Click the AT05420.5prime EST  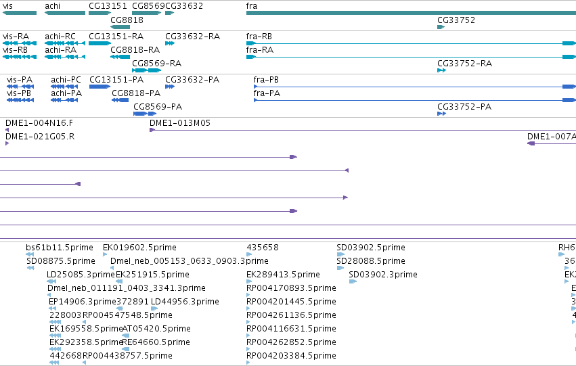pos(126,336)
